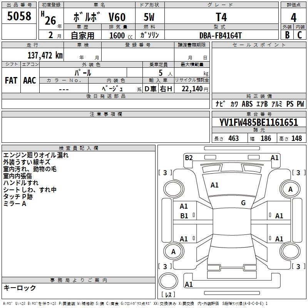
Task: Click the air conditioner value AAC
Action: (x=30, y=80)
